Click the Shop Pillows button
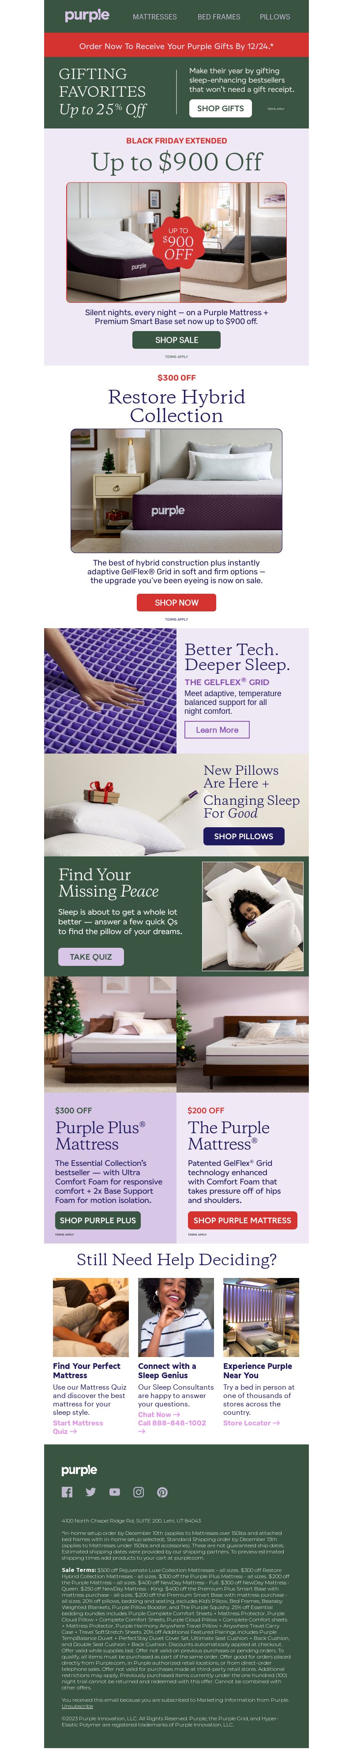The height and width of the screenshot is (1749, 353). (x=244, y=836)
